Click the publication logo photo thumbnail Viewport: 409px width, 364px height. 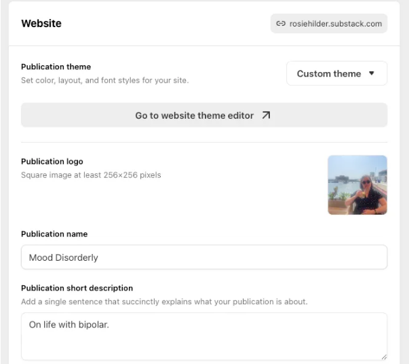(x=357, y=185)
